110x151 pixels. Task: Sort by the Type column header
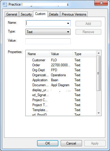tap(84, 54)
